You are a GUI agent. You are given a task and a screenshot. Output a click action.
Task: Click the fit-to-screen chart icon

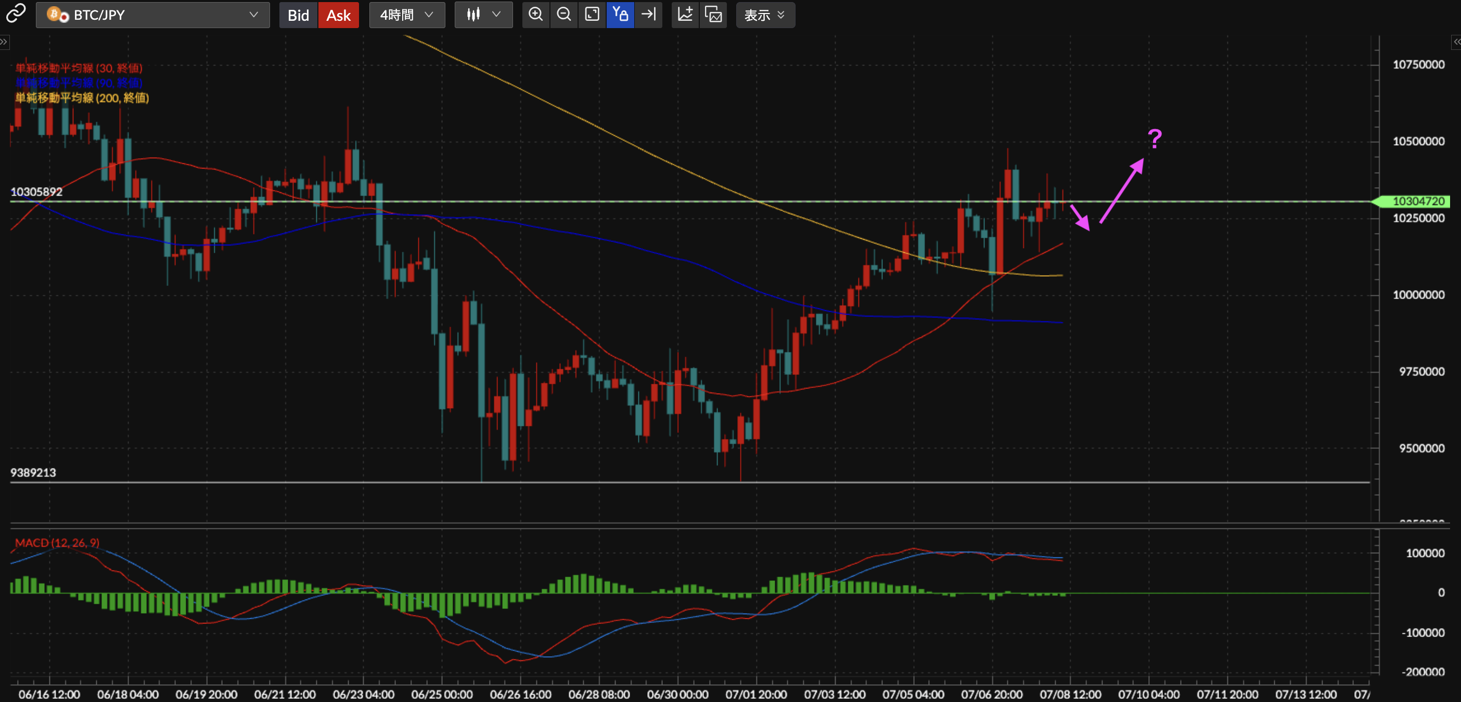pos(592,15)
